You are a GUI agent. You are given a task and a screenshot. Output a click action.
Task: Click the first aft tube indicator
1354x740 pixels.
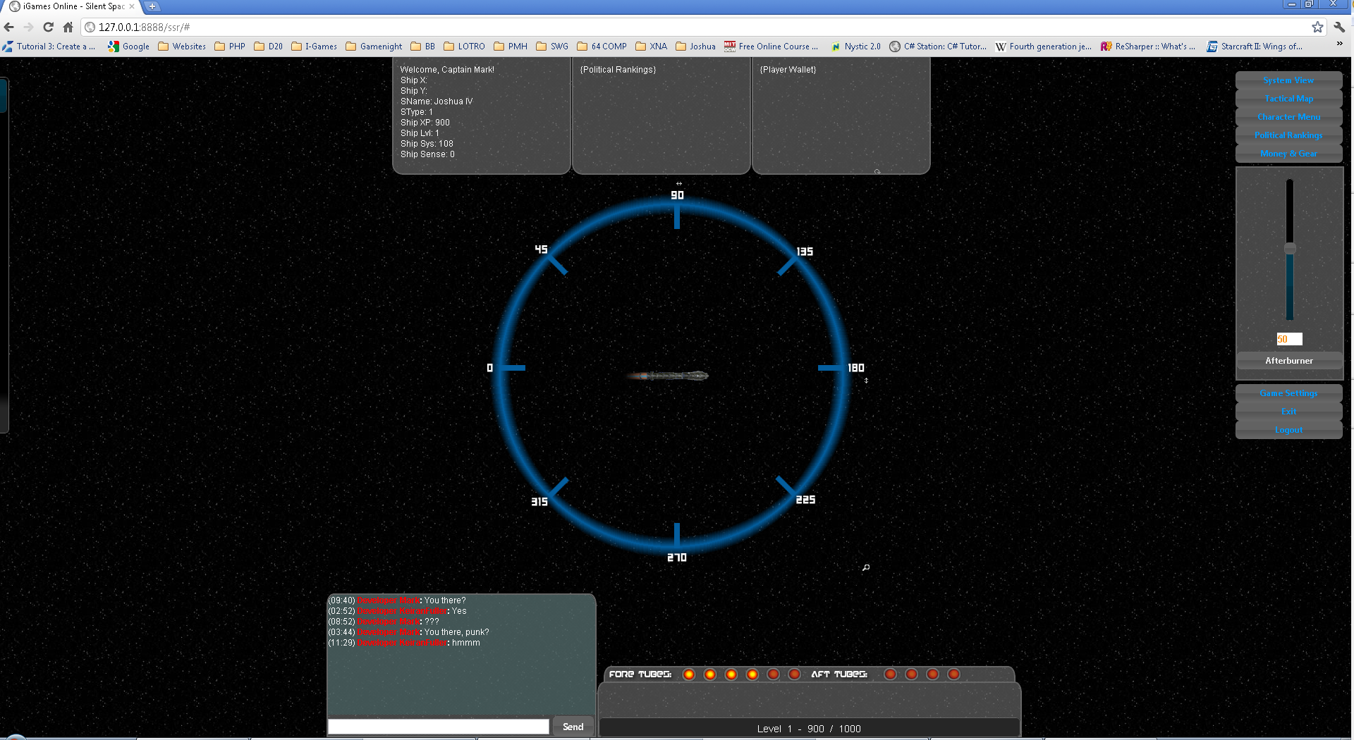pyautogui.click(x=890, y=674)
